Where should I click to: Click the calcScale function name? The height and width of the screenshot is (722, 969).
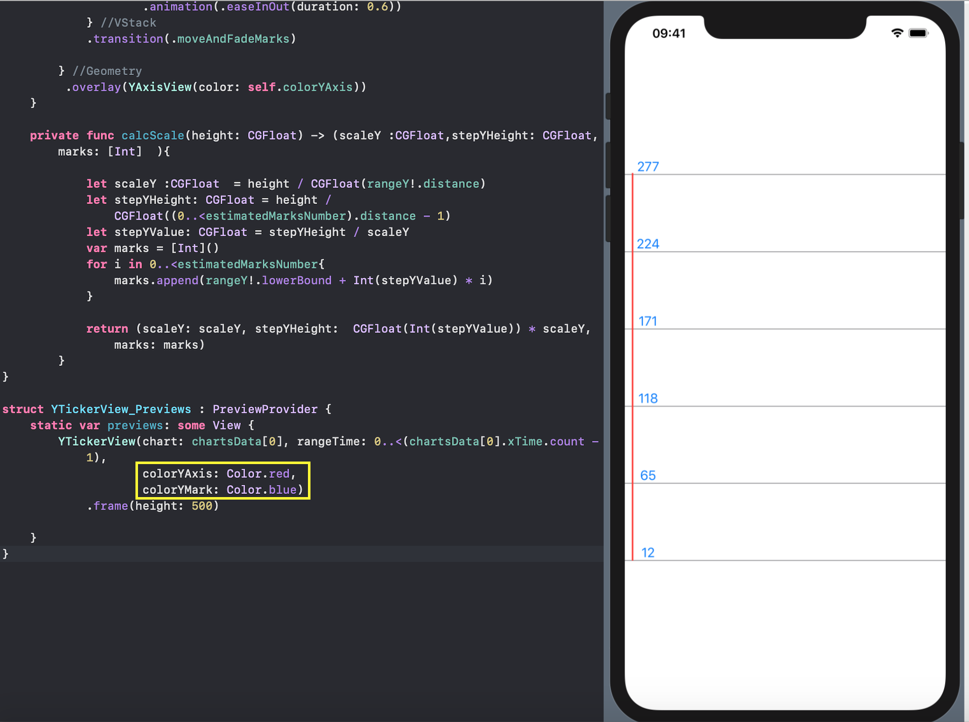[x=152, y=135]
